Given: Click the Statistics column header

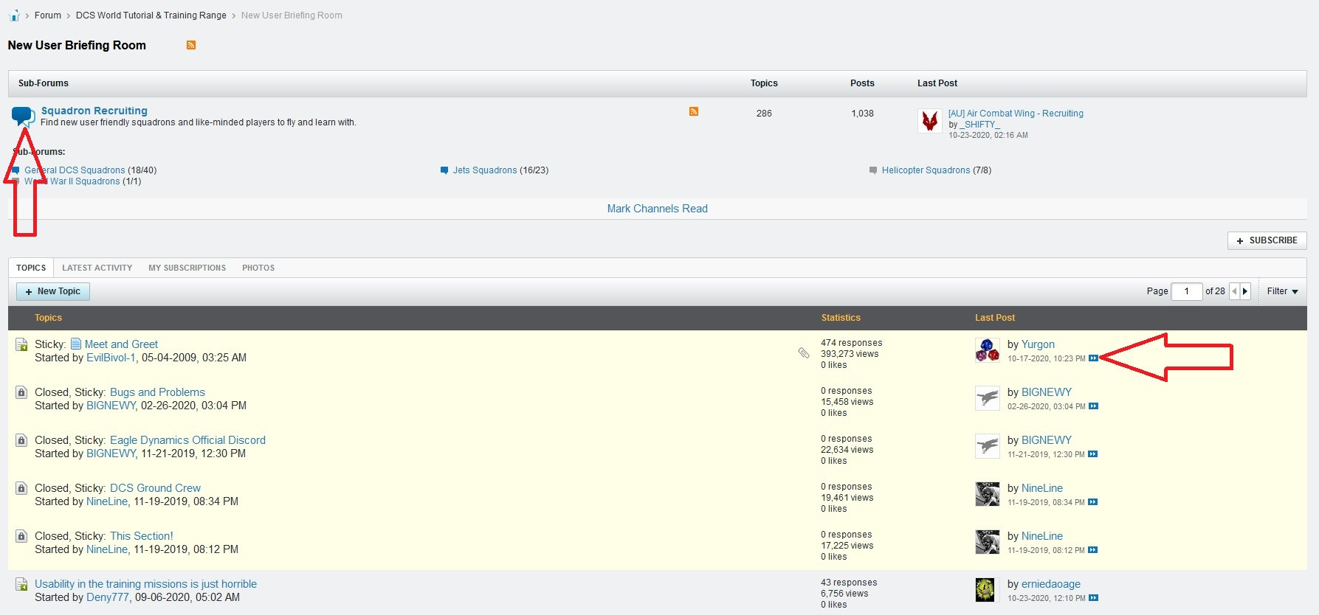Looking at the screenshot, I should click(841, 318).
